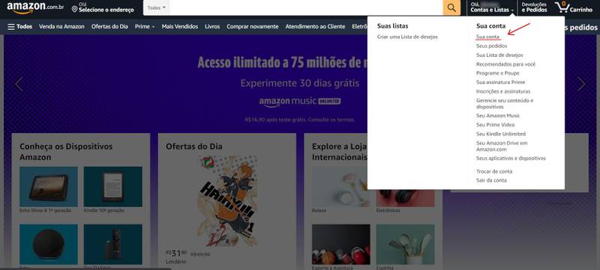Click the Amazon.com.br logo
Image resolution: width=600 pixels, height=270 pixels.
click(x=35, y=7)
